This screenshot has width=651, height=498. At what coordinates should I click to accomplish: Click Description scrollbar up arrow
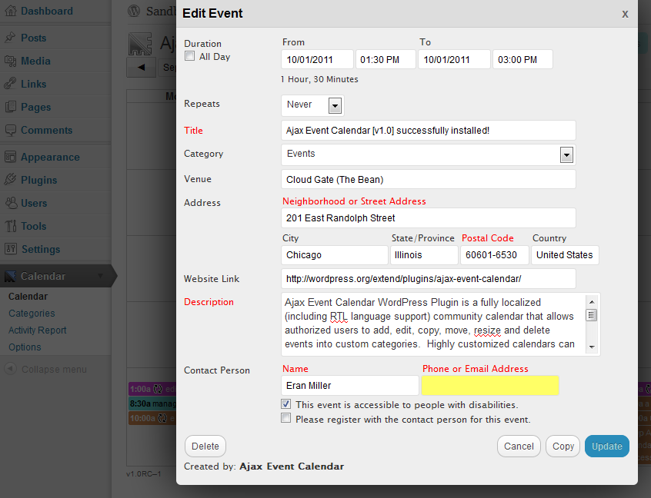click(x=592, y=301)
